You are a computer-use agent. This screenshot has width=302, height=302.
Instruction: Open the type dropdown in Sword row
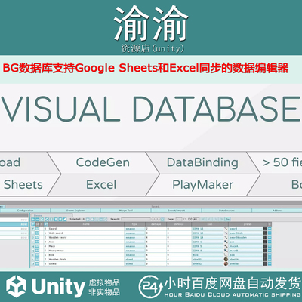coord(134,229)
